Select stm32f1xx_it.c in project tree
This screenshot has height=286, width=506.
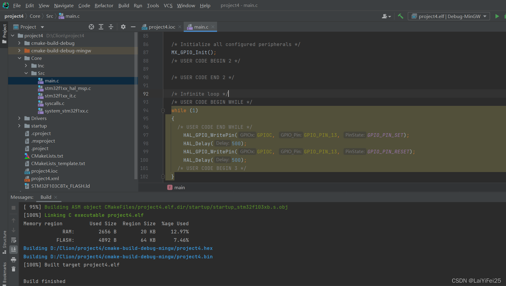[x=60, y=96]
